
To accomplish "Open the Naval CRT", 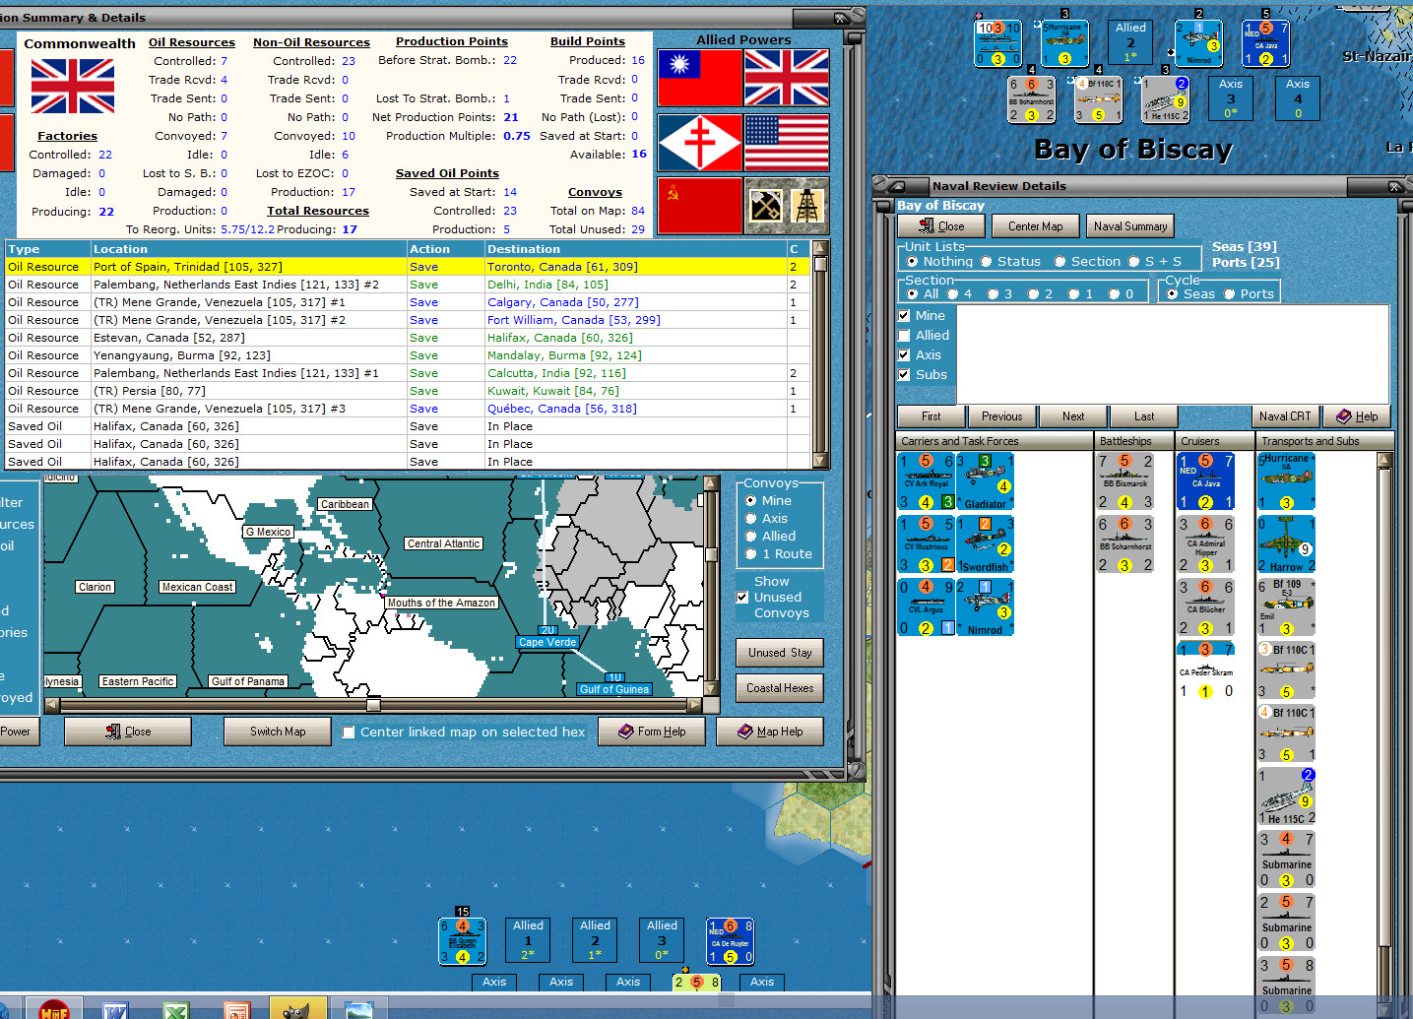I will [x=1284, y=416].
